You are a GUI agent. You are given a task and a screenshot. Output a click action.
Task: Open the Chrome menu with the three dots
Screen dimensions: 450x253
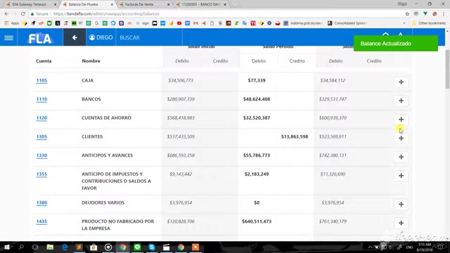(444, 14)
